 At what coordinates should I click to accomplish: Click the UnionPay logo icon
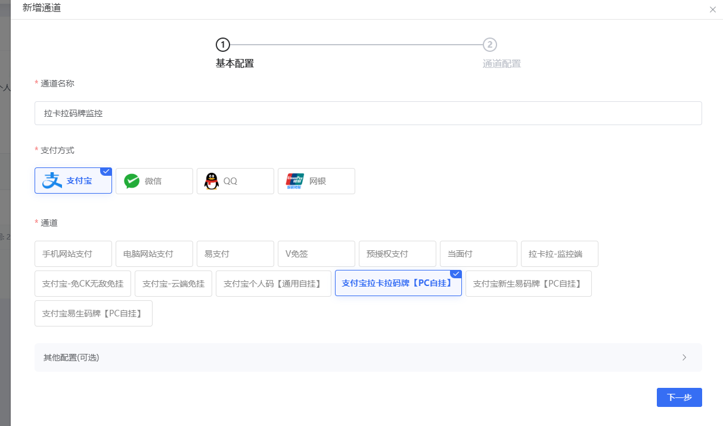(295, 181)
